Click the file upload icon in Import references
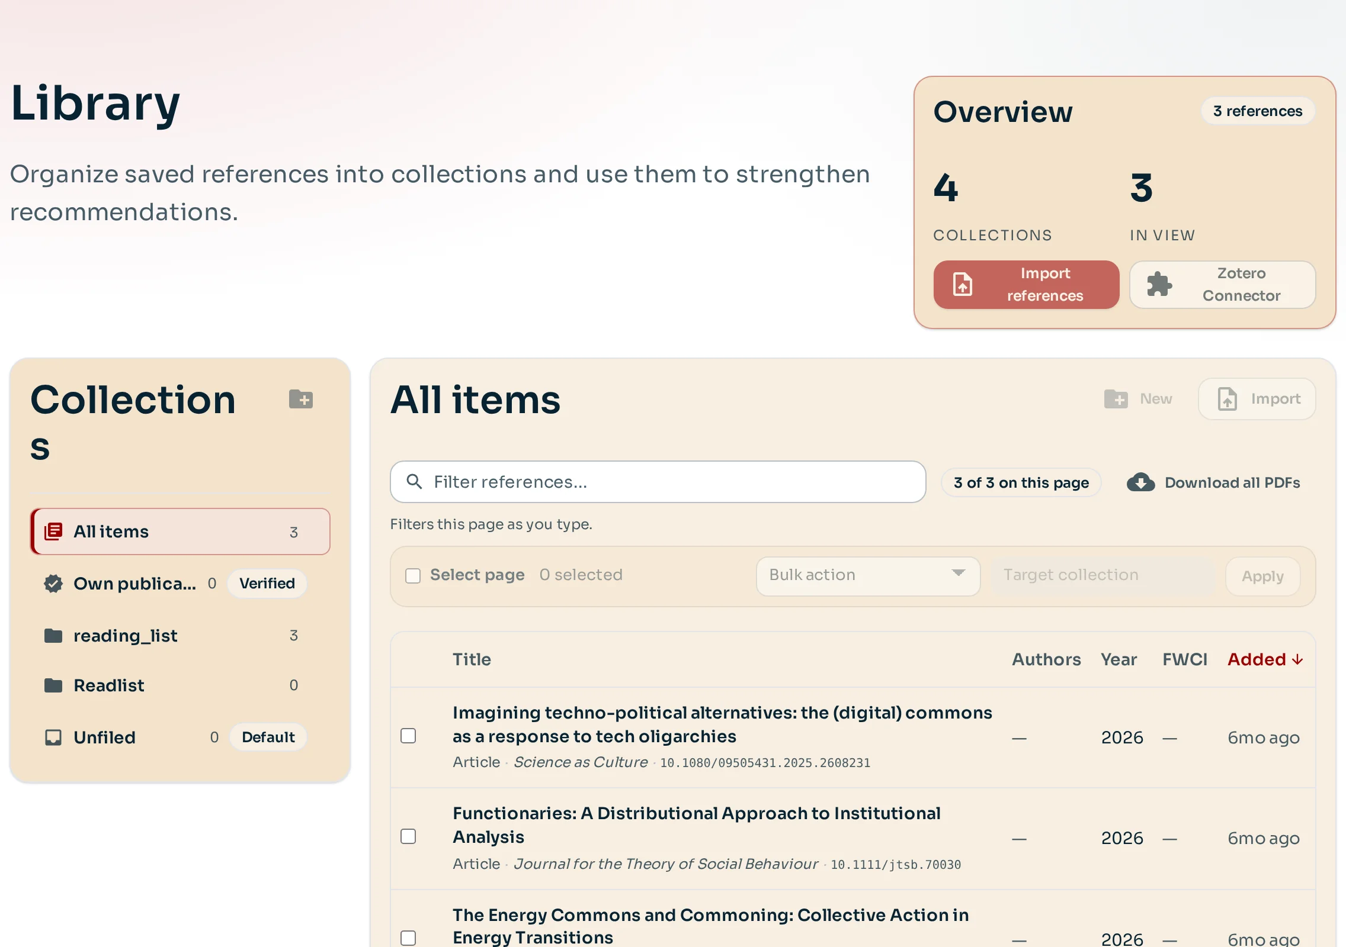Screen dimensions: 1346x947 click(963, 285)
